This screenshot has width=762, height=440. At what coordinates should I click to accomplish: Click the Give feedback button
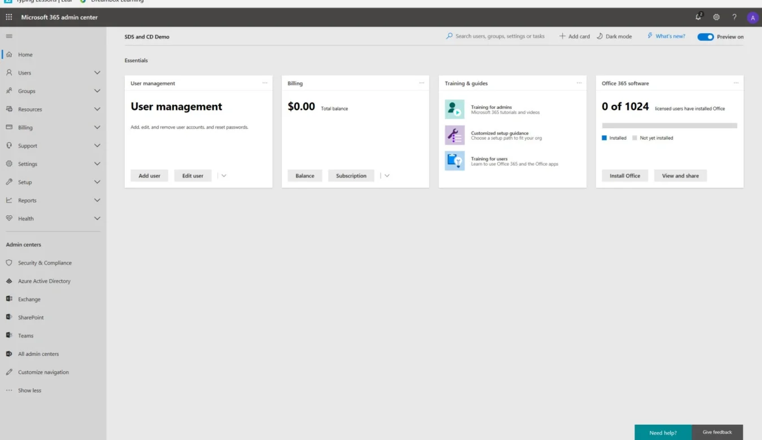tap(717, 432)
